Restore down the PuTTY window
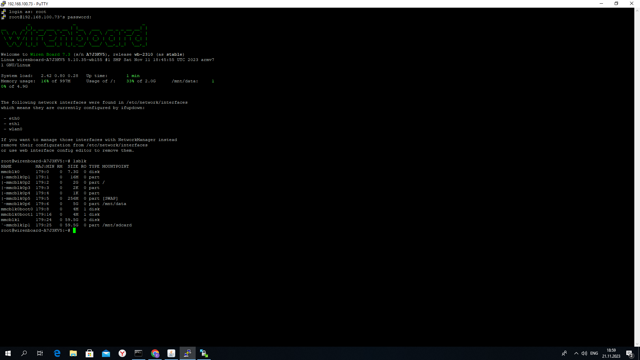Screen dimensions: 640x360 pyautogui.click(x=616, y=4)
